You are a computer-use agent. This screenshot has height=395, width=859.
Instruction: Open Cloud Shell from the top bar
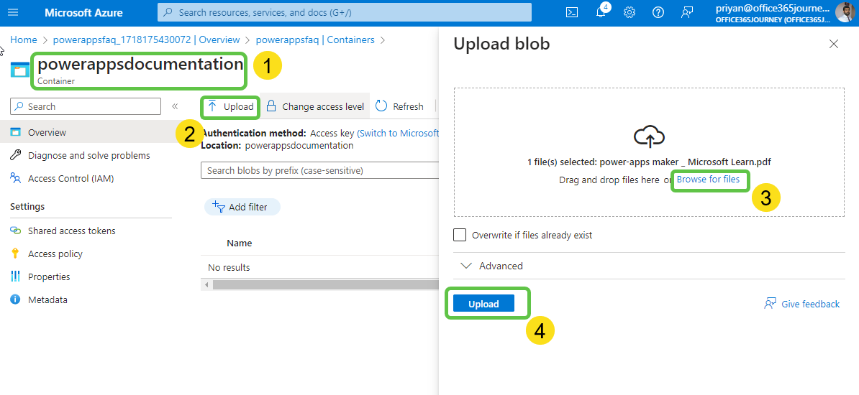[x=572, y=12]
